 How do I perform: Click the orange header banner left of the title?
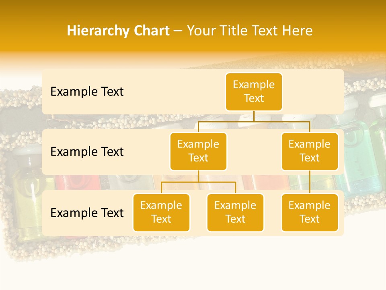pos(32,31)
